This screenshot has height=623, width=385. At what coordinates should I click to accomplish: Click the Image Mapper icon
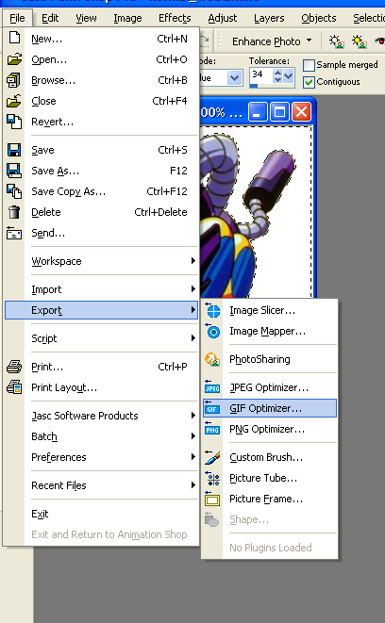click(x=212, y=331)
